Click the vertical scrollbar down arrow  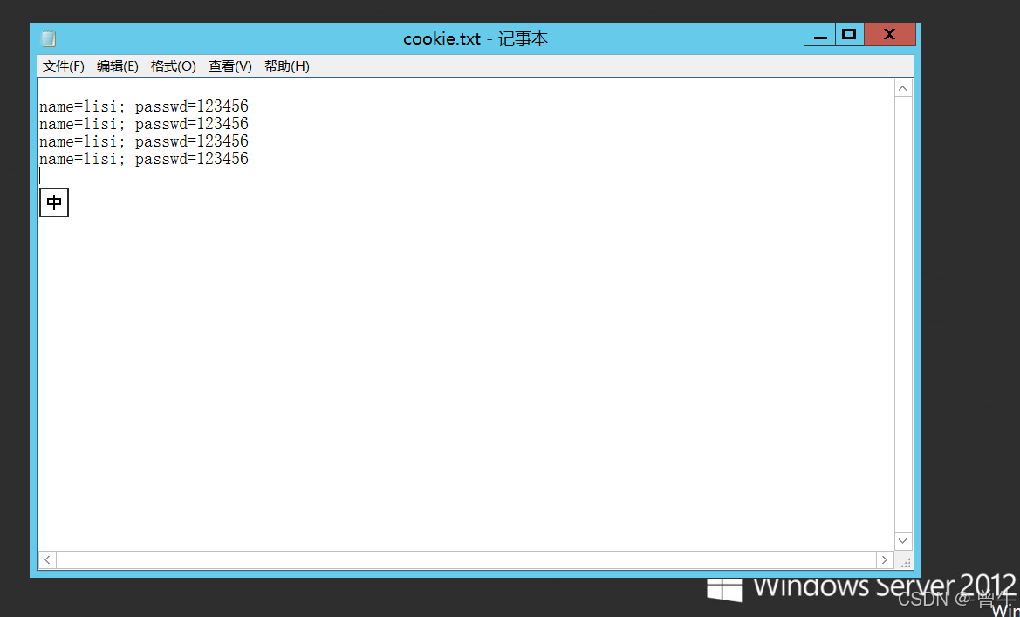(x=903, y=541)
